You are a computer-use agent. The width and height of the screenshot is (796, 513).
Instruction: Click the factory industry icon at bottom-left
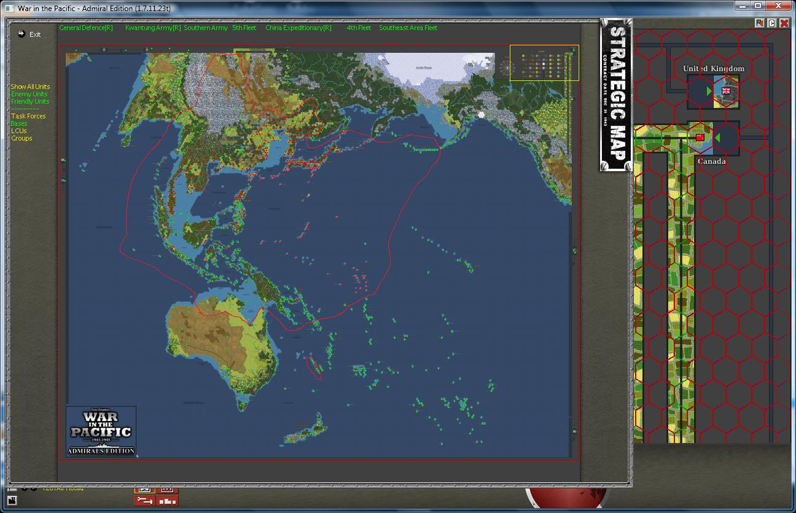click(11, 501)
